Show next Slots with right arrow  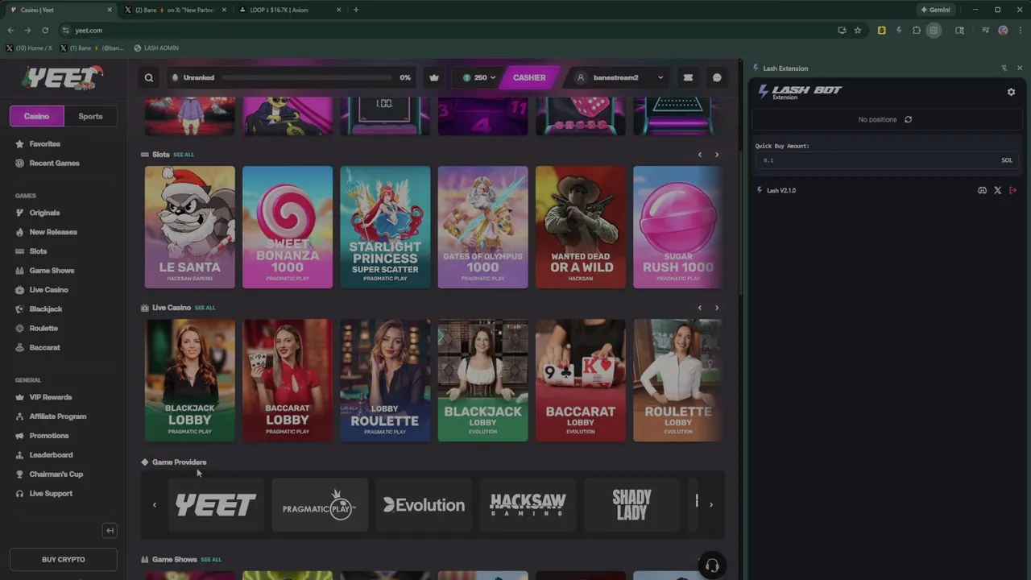pyautogui.click(x=717, y=155)
